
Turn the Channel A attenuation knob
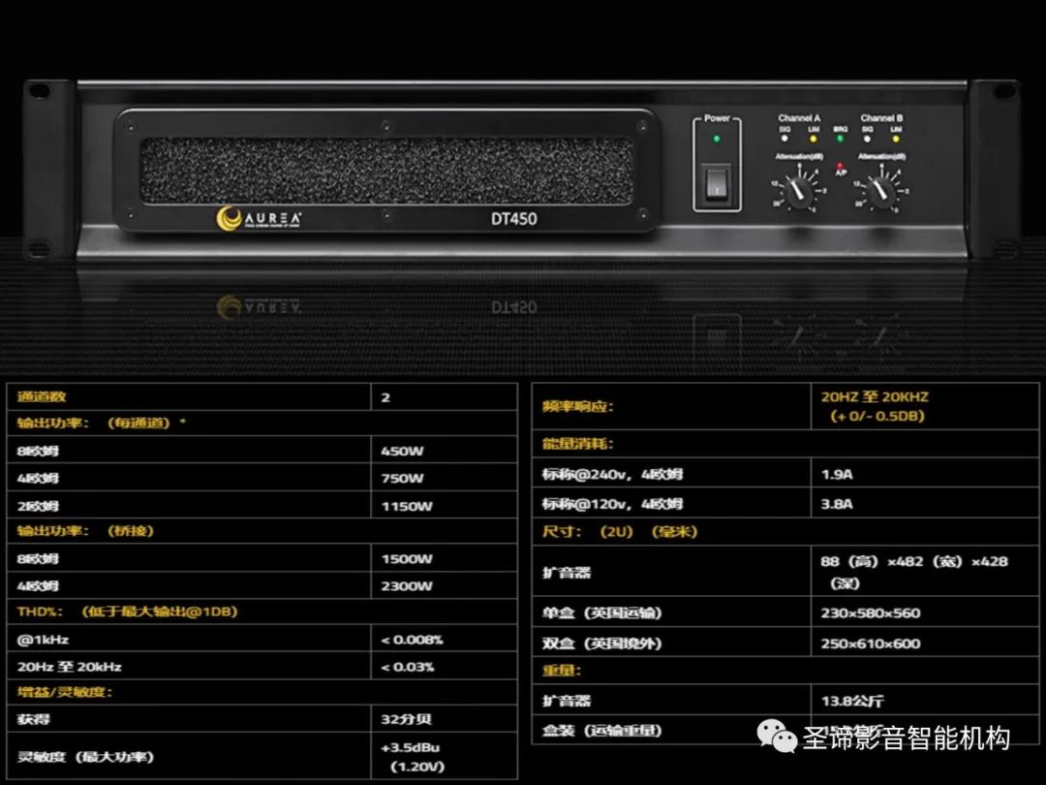coord(798,192)
